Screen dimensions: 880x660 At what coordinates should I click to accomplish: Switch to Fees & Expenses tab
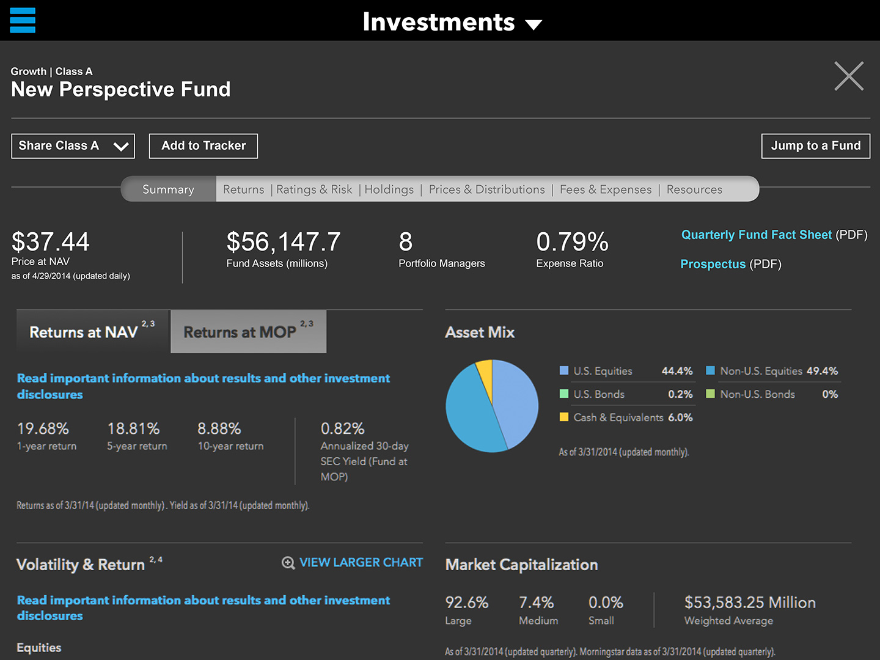(x=606, y=189)
